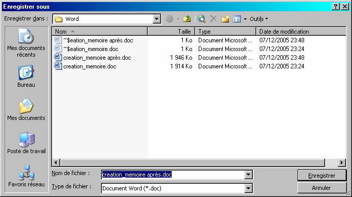Open Favoris réseau location
This screenshot has width=352, height=197.
[x=26, y=176]
